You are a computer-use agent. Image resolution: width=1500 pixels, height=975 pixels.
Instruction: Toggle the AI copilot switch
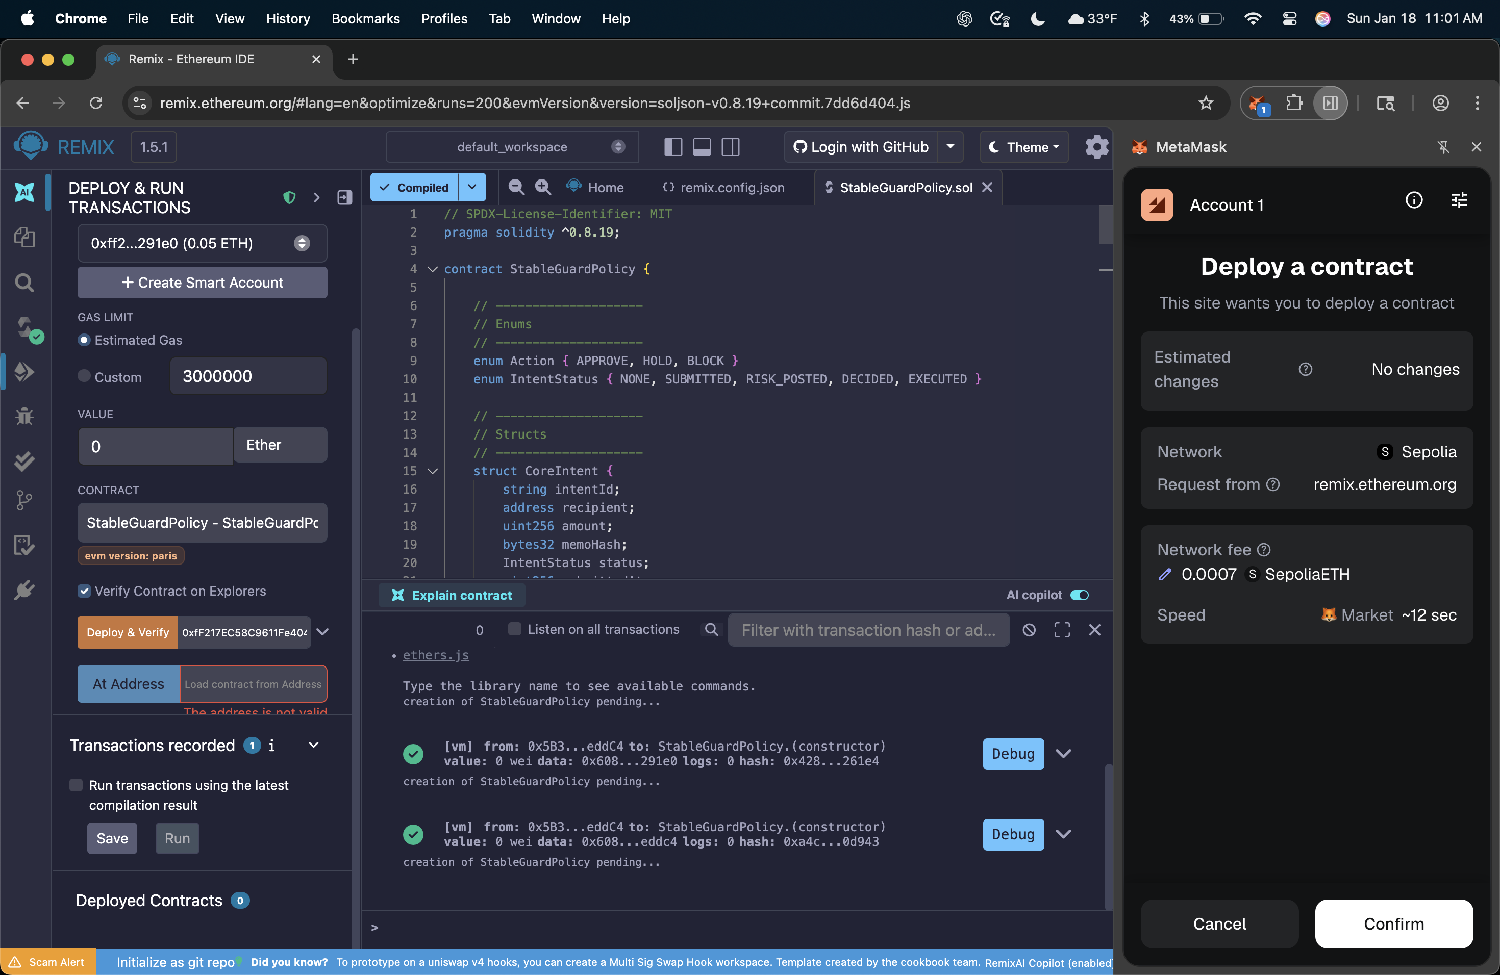click(1079, 595)
